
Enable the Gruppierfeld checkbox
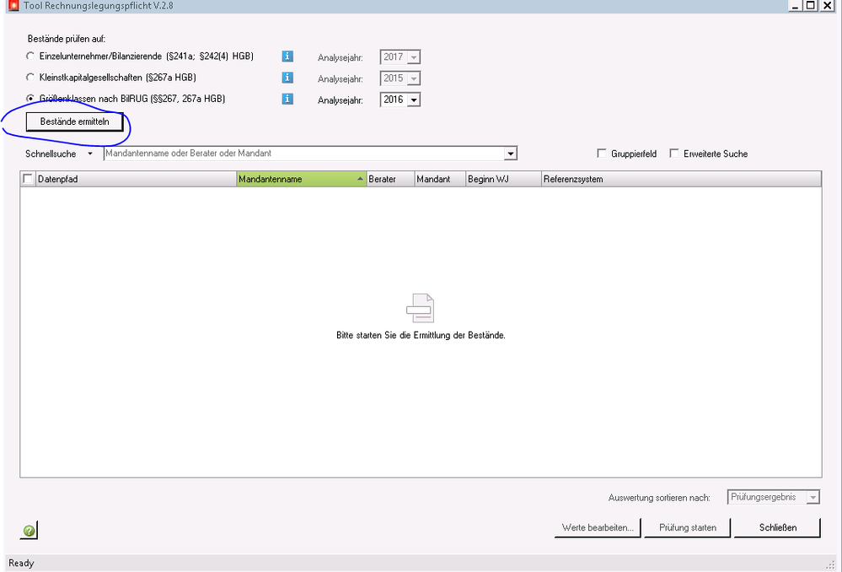pyautogui.click(x=601, y=154)
